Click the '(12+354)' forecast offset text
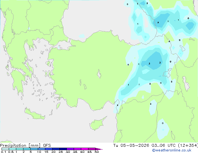Image resolution: width=198 pixels, height=153 pixels. [x=188, y=146]
